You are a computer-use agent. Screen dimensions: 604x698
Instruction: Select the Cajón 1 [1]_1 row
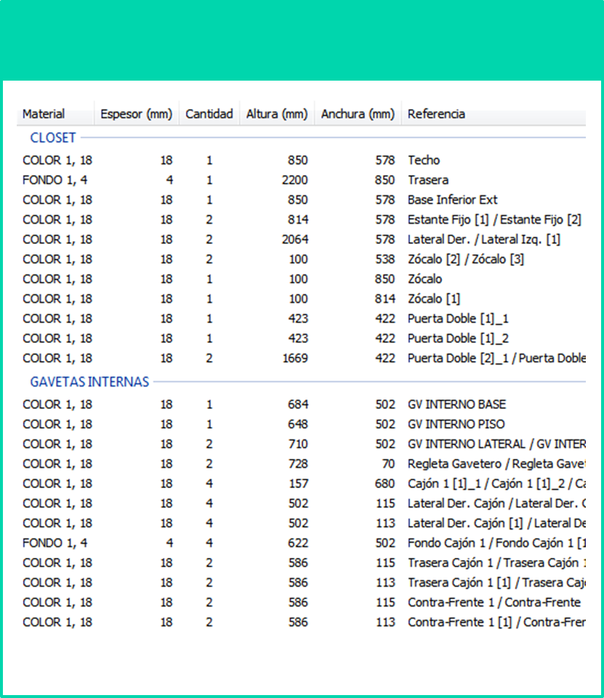point(301,484)
